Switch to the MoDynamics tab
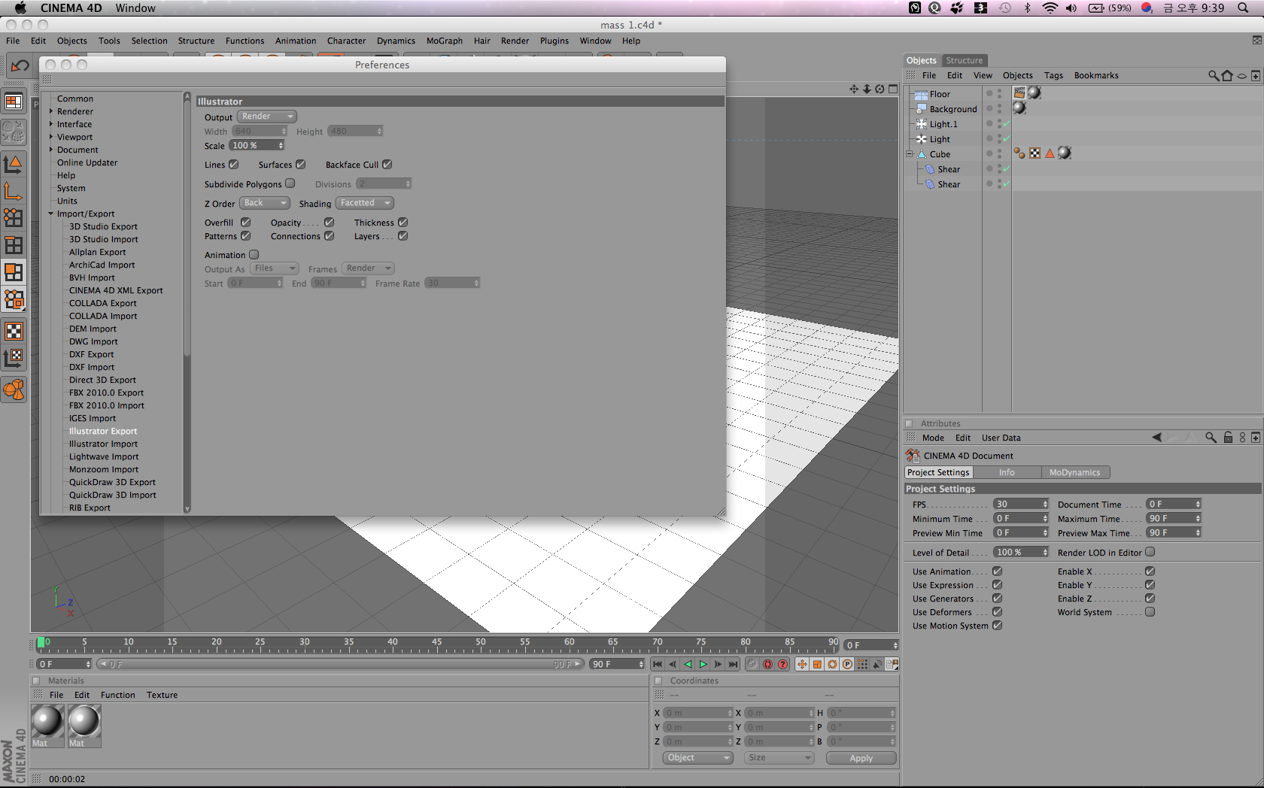The height and width of the screenshot is (788, 1264). click(1075, 472)
